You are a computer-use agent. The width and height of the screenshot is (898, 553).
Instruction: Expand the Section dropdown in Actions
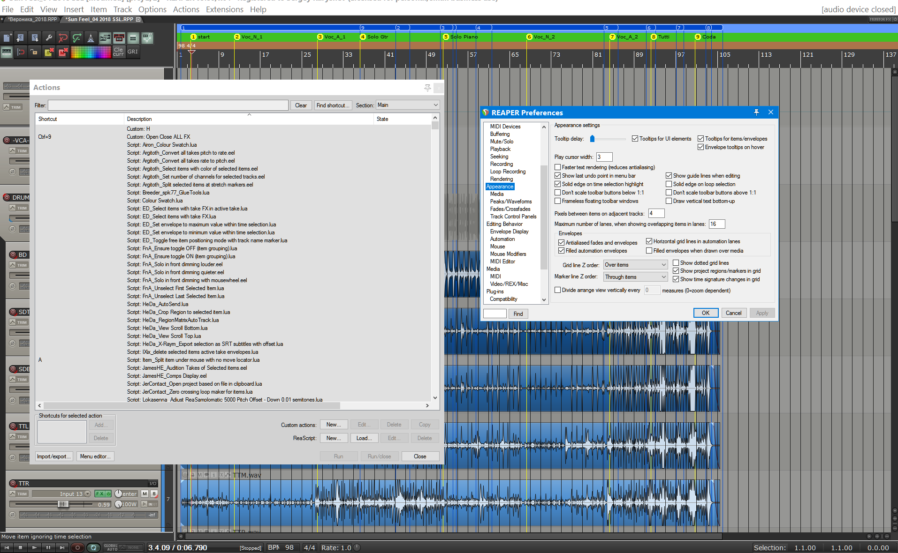click(x=407, y=105)
